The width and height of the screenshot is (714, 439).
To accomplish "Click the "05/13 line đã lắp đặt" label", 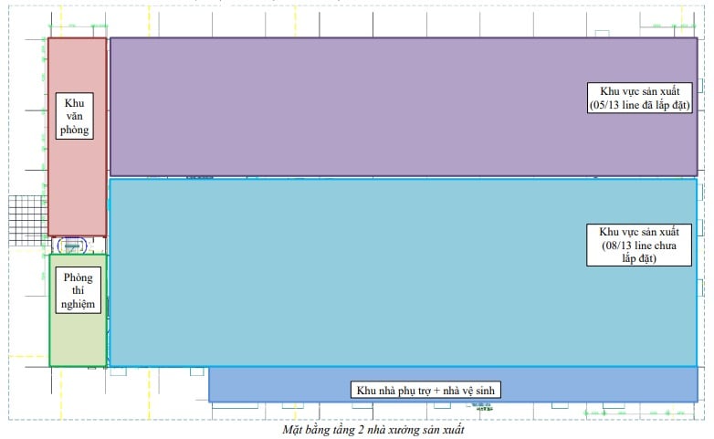I will (x=638, y=99).
